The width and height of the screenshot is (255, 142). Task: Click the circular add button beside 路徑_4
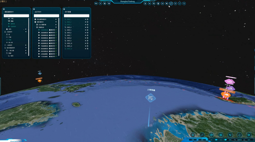(x=87, y=27)
